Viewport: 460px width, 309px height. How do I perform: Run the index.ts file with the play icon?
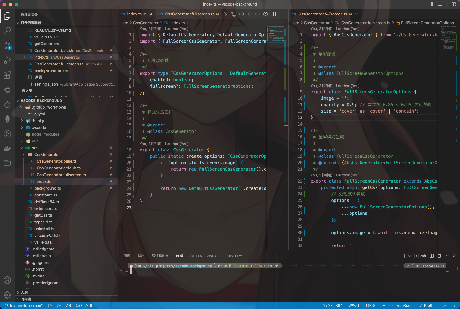point(226,14)
